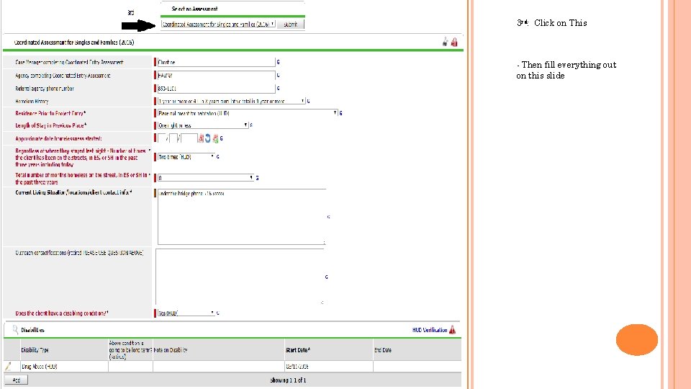Click the Outreach contact/locations text area

[240, 277]
